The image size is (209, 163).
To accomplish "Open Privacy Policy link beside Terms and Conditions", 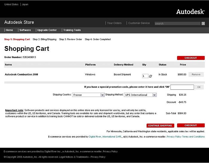I will (x=174, y=137).
